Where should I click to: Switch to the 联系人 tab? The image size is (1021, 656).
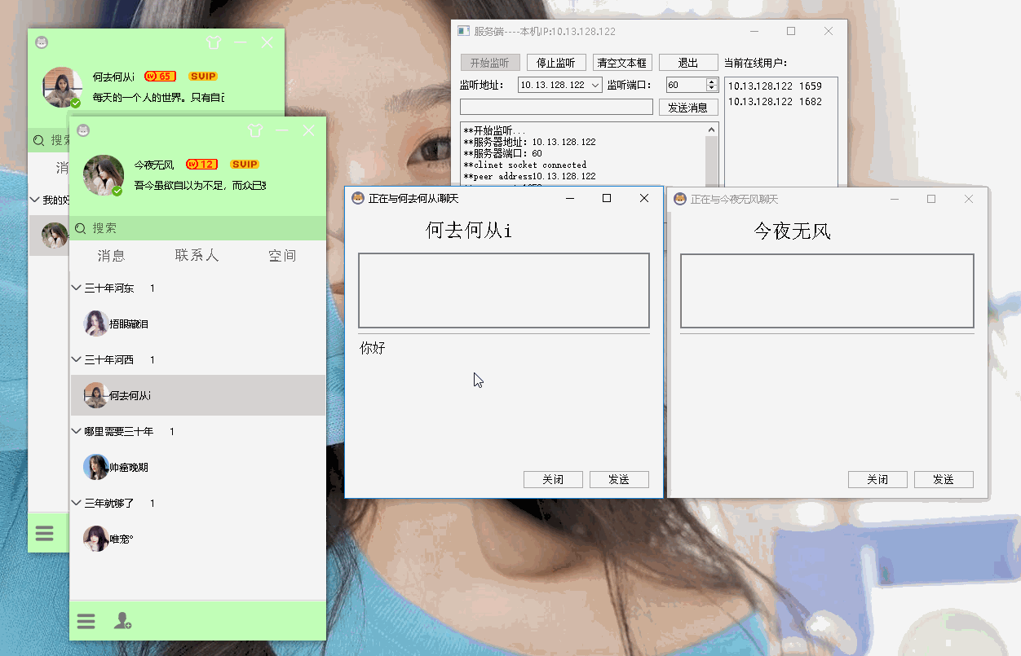(x=197, y=255)
